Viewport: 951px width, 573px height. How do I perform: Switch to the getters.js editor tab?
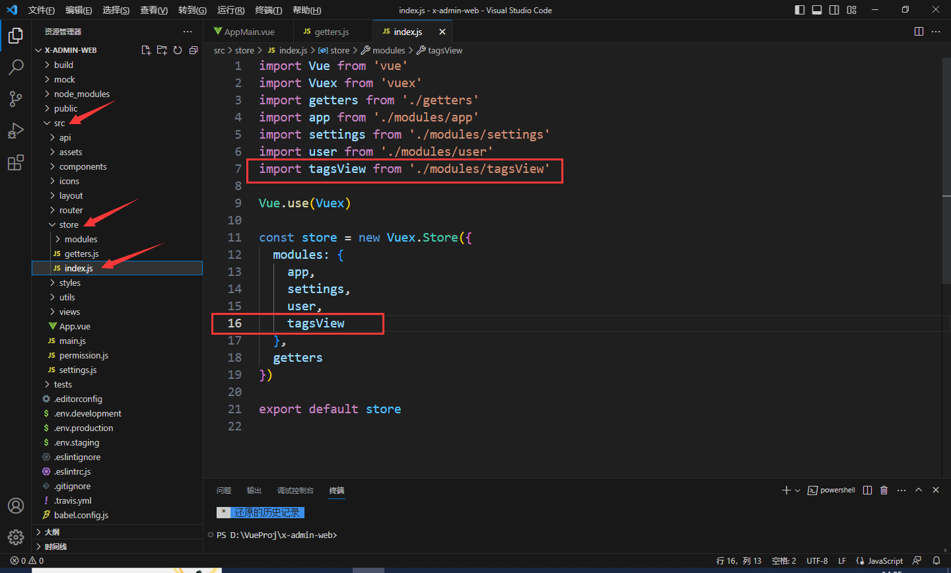click(x=332, y=32)
